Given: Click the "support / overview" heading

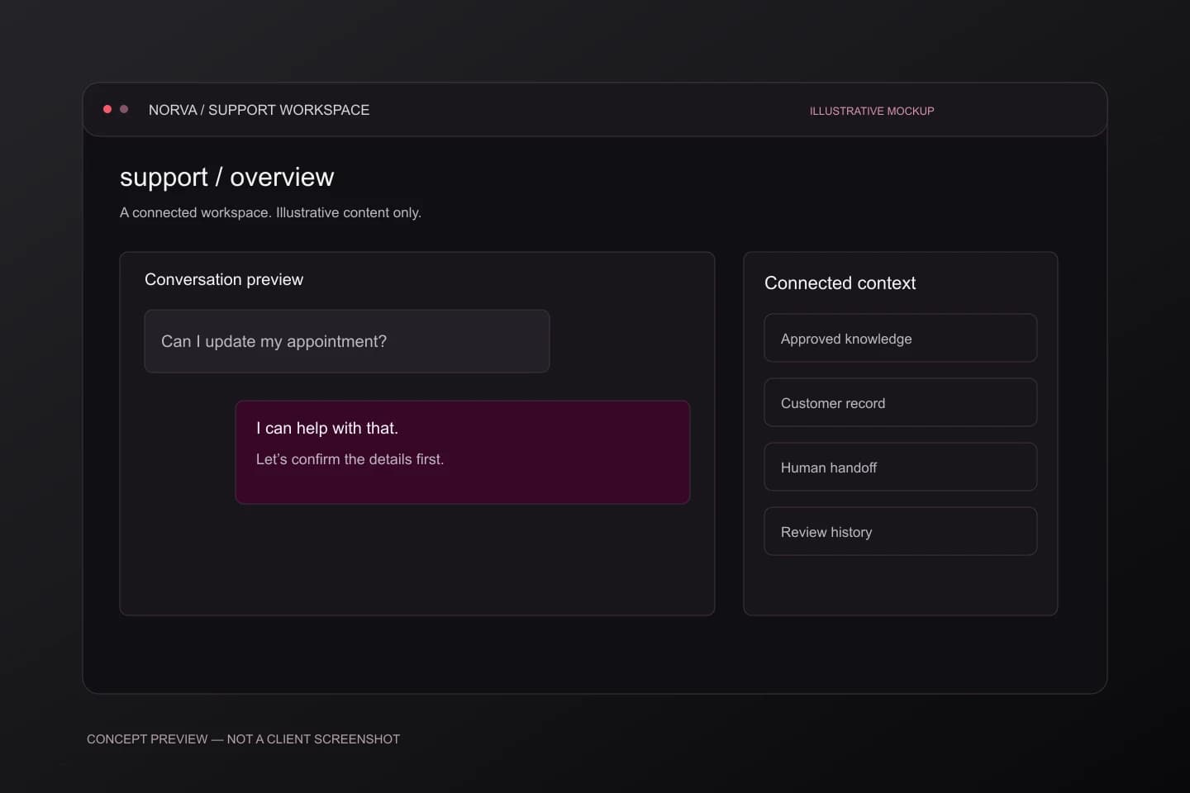Looking at the screenshot, I should coord(227,178).
